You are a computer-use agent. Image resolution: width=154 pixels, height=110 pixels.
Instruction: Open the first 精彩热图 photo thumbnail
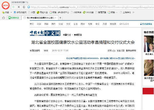point(149,44)
